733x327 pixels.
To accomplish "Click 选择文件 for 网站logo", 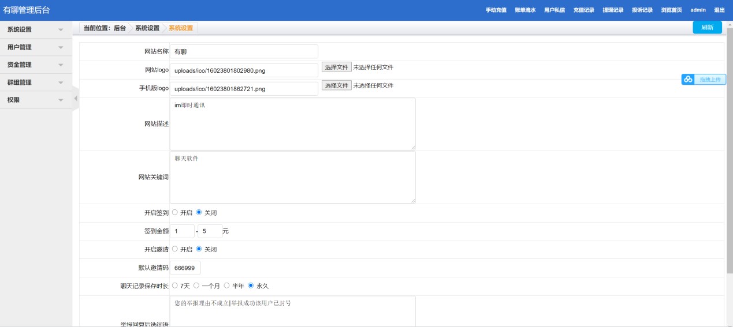I will pos(336,67).
